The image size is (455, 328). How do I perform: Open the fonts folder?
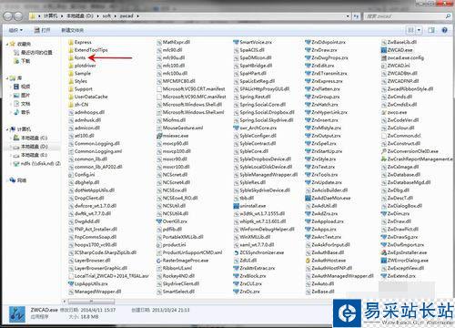[x=77, y=57]
